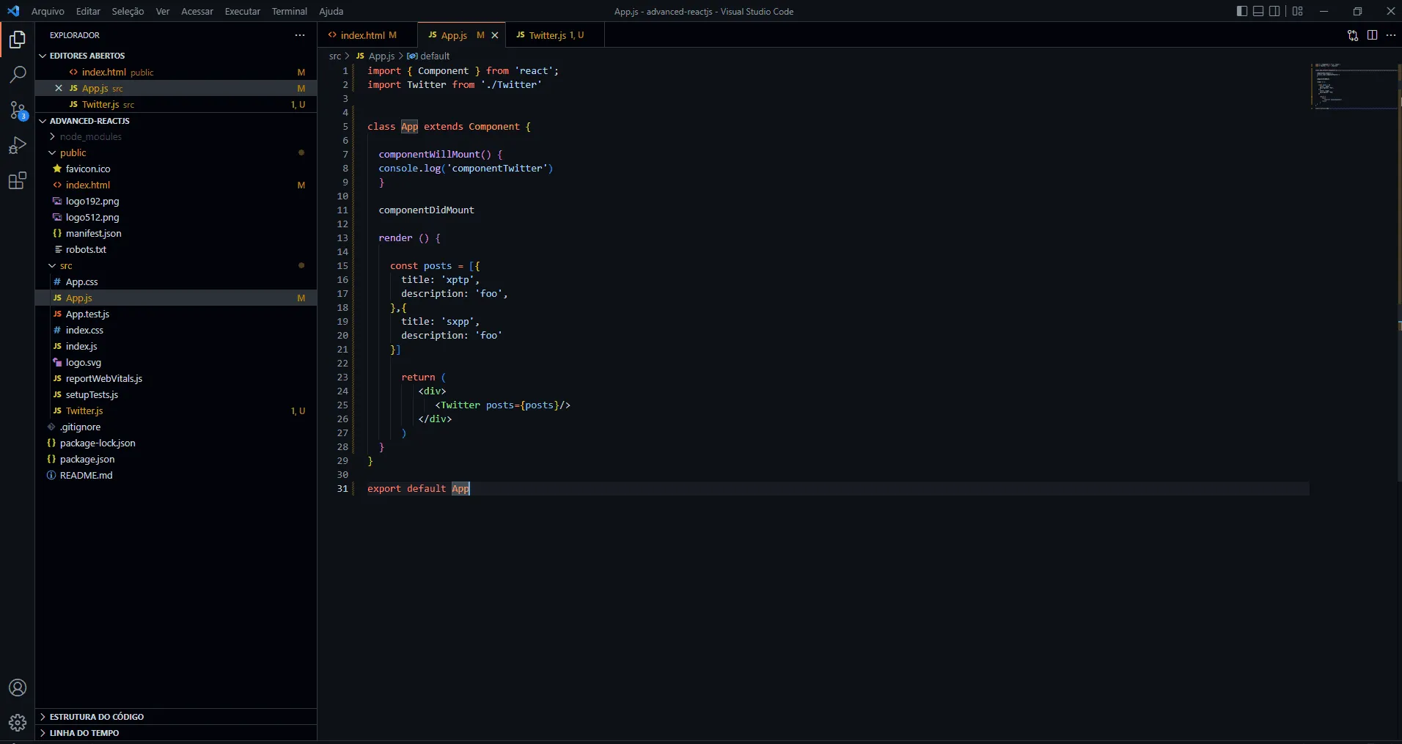
Task: Click src in the breadcrumb path
Action: (x=335, y=56)
